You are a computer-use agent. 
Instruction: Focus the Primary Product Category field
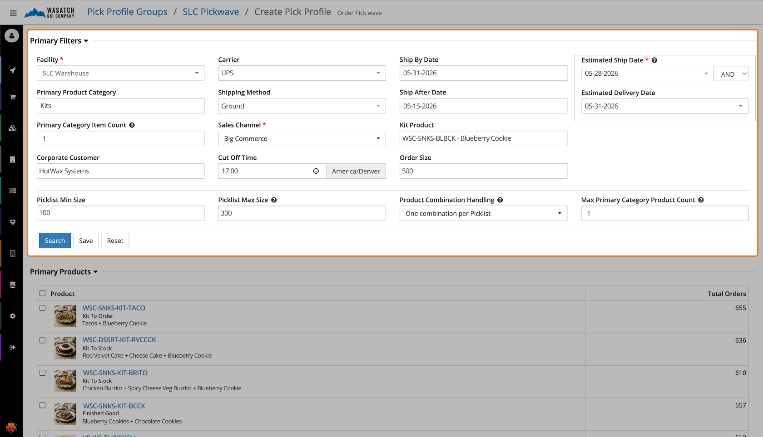[120, 106]
